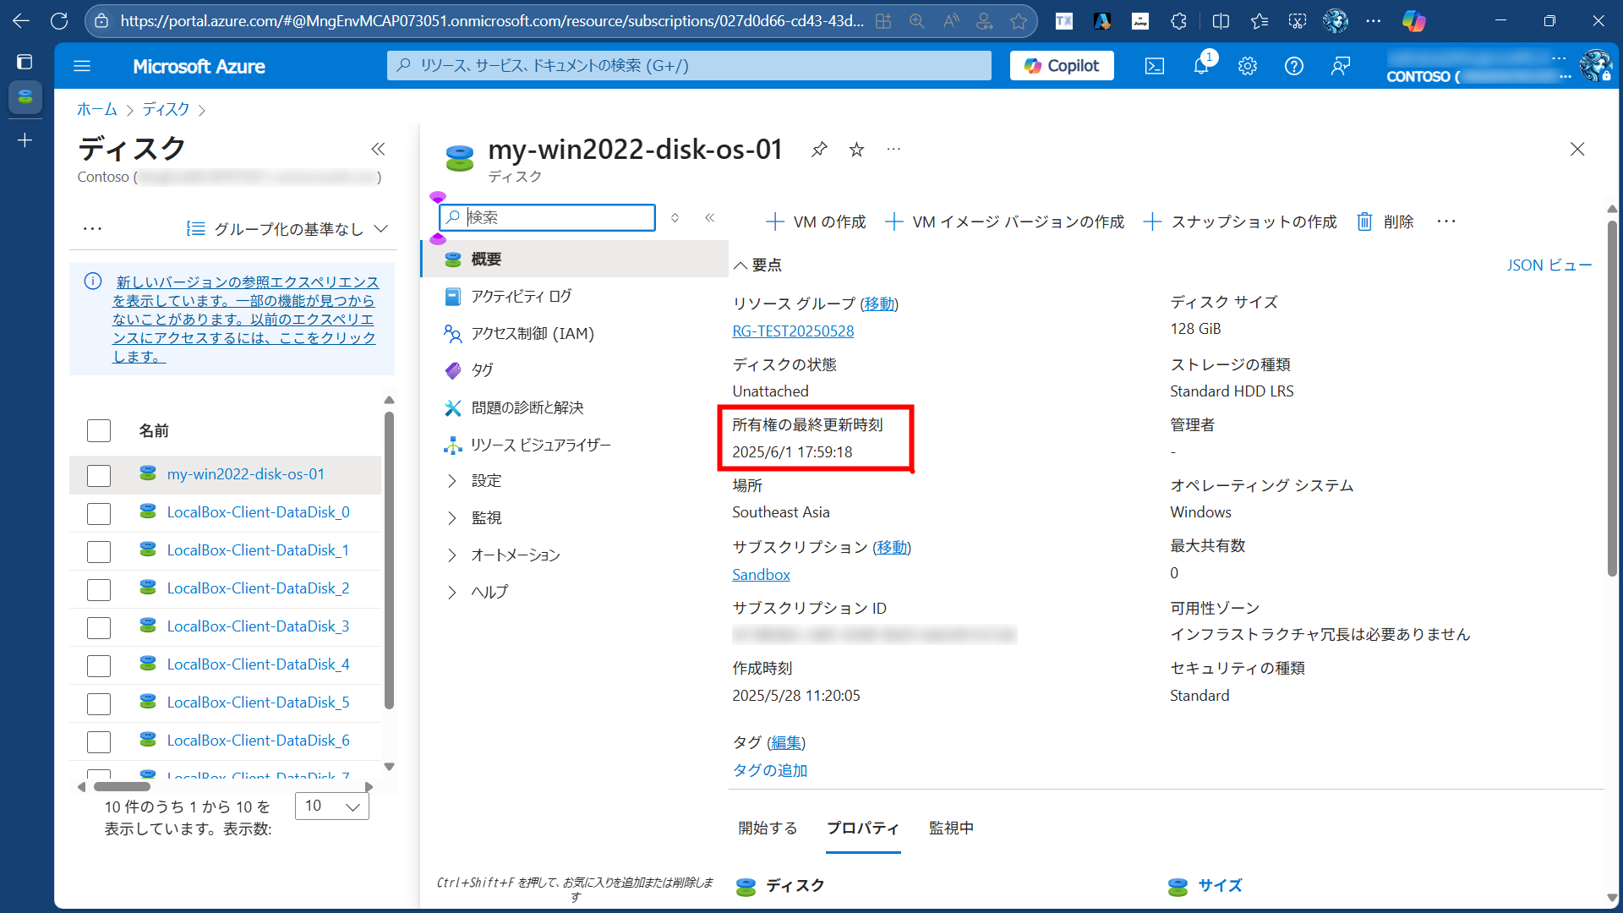Click the 削除 trash button
This screenshot has height=913, width=1623.
tap(1385, 221)
